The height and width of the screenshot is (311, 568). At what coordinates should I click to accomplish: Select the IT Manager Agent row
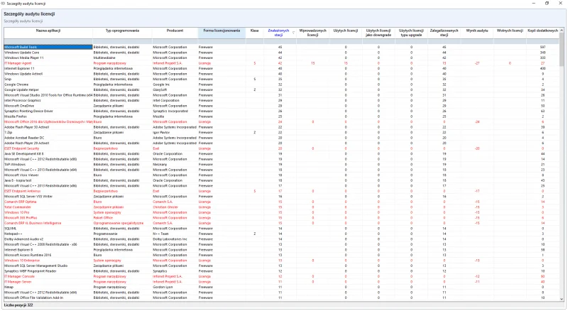click(x=281, y=63)
